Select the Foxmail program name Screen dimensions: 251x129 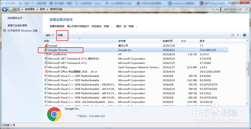point(53,46)
